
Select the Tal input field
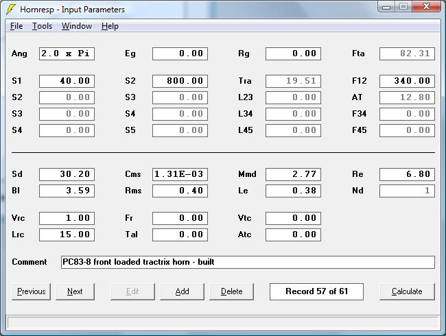[x=180, y=235]
